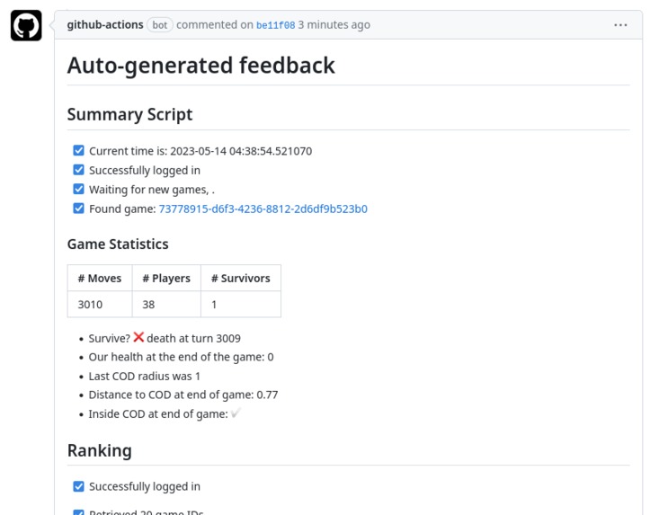650x515 pixels.
Task: Click the github-actions avatar icon
Action: (x=26, y=25)
